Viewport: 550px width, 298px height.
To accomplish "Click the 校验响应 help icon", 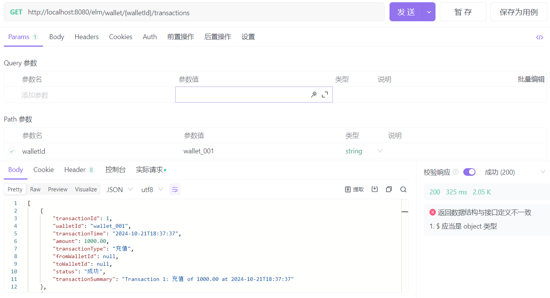I will pos(456,172).
